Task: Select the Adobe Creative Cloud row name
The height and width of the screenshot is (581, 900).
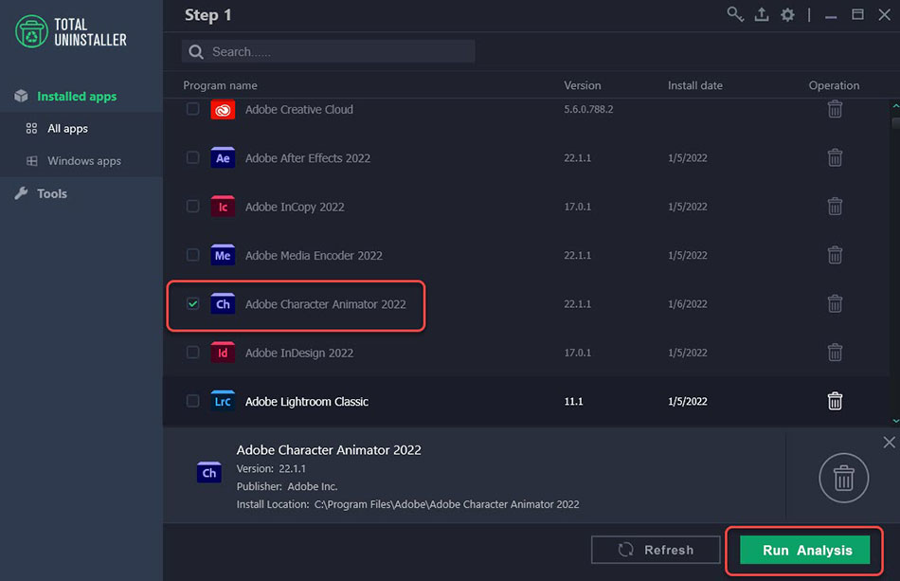Action: pyautogui.click(x=299, y=109)
